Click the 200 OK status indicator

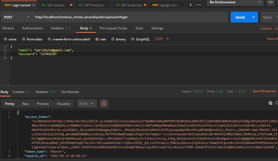(x=198, y=91)
